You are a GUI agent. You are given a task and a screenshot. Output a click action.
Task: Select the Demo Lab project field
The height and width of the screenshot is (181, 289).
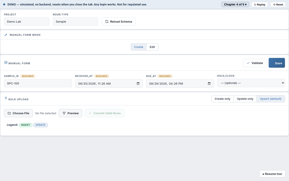27,22
